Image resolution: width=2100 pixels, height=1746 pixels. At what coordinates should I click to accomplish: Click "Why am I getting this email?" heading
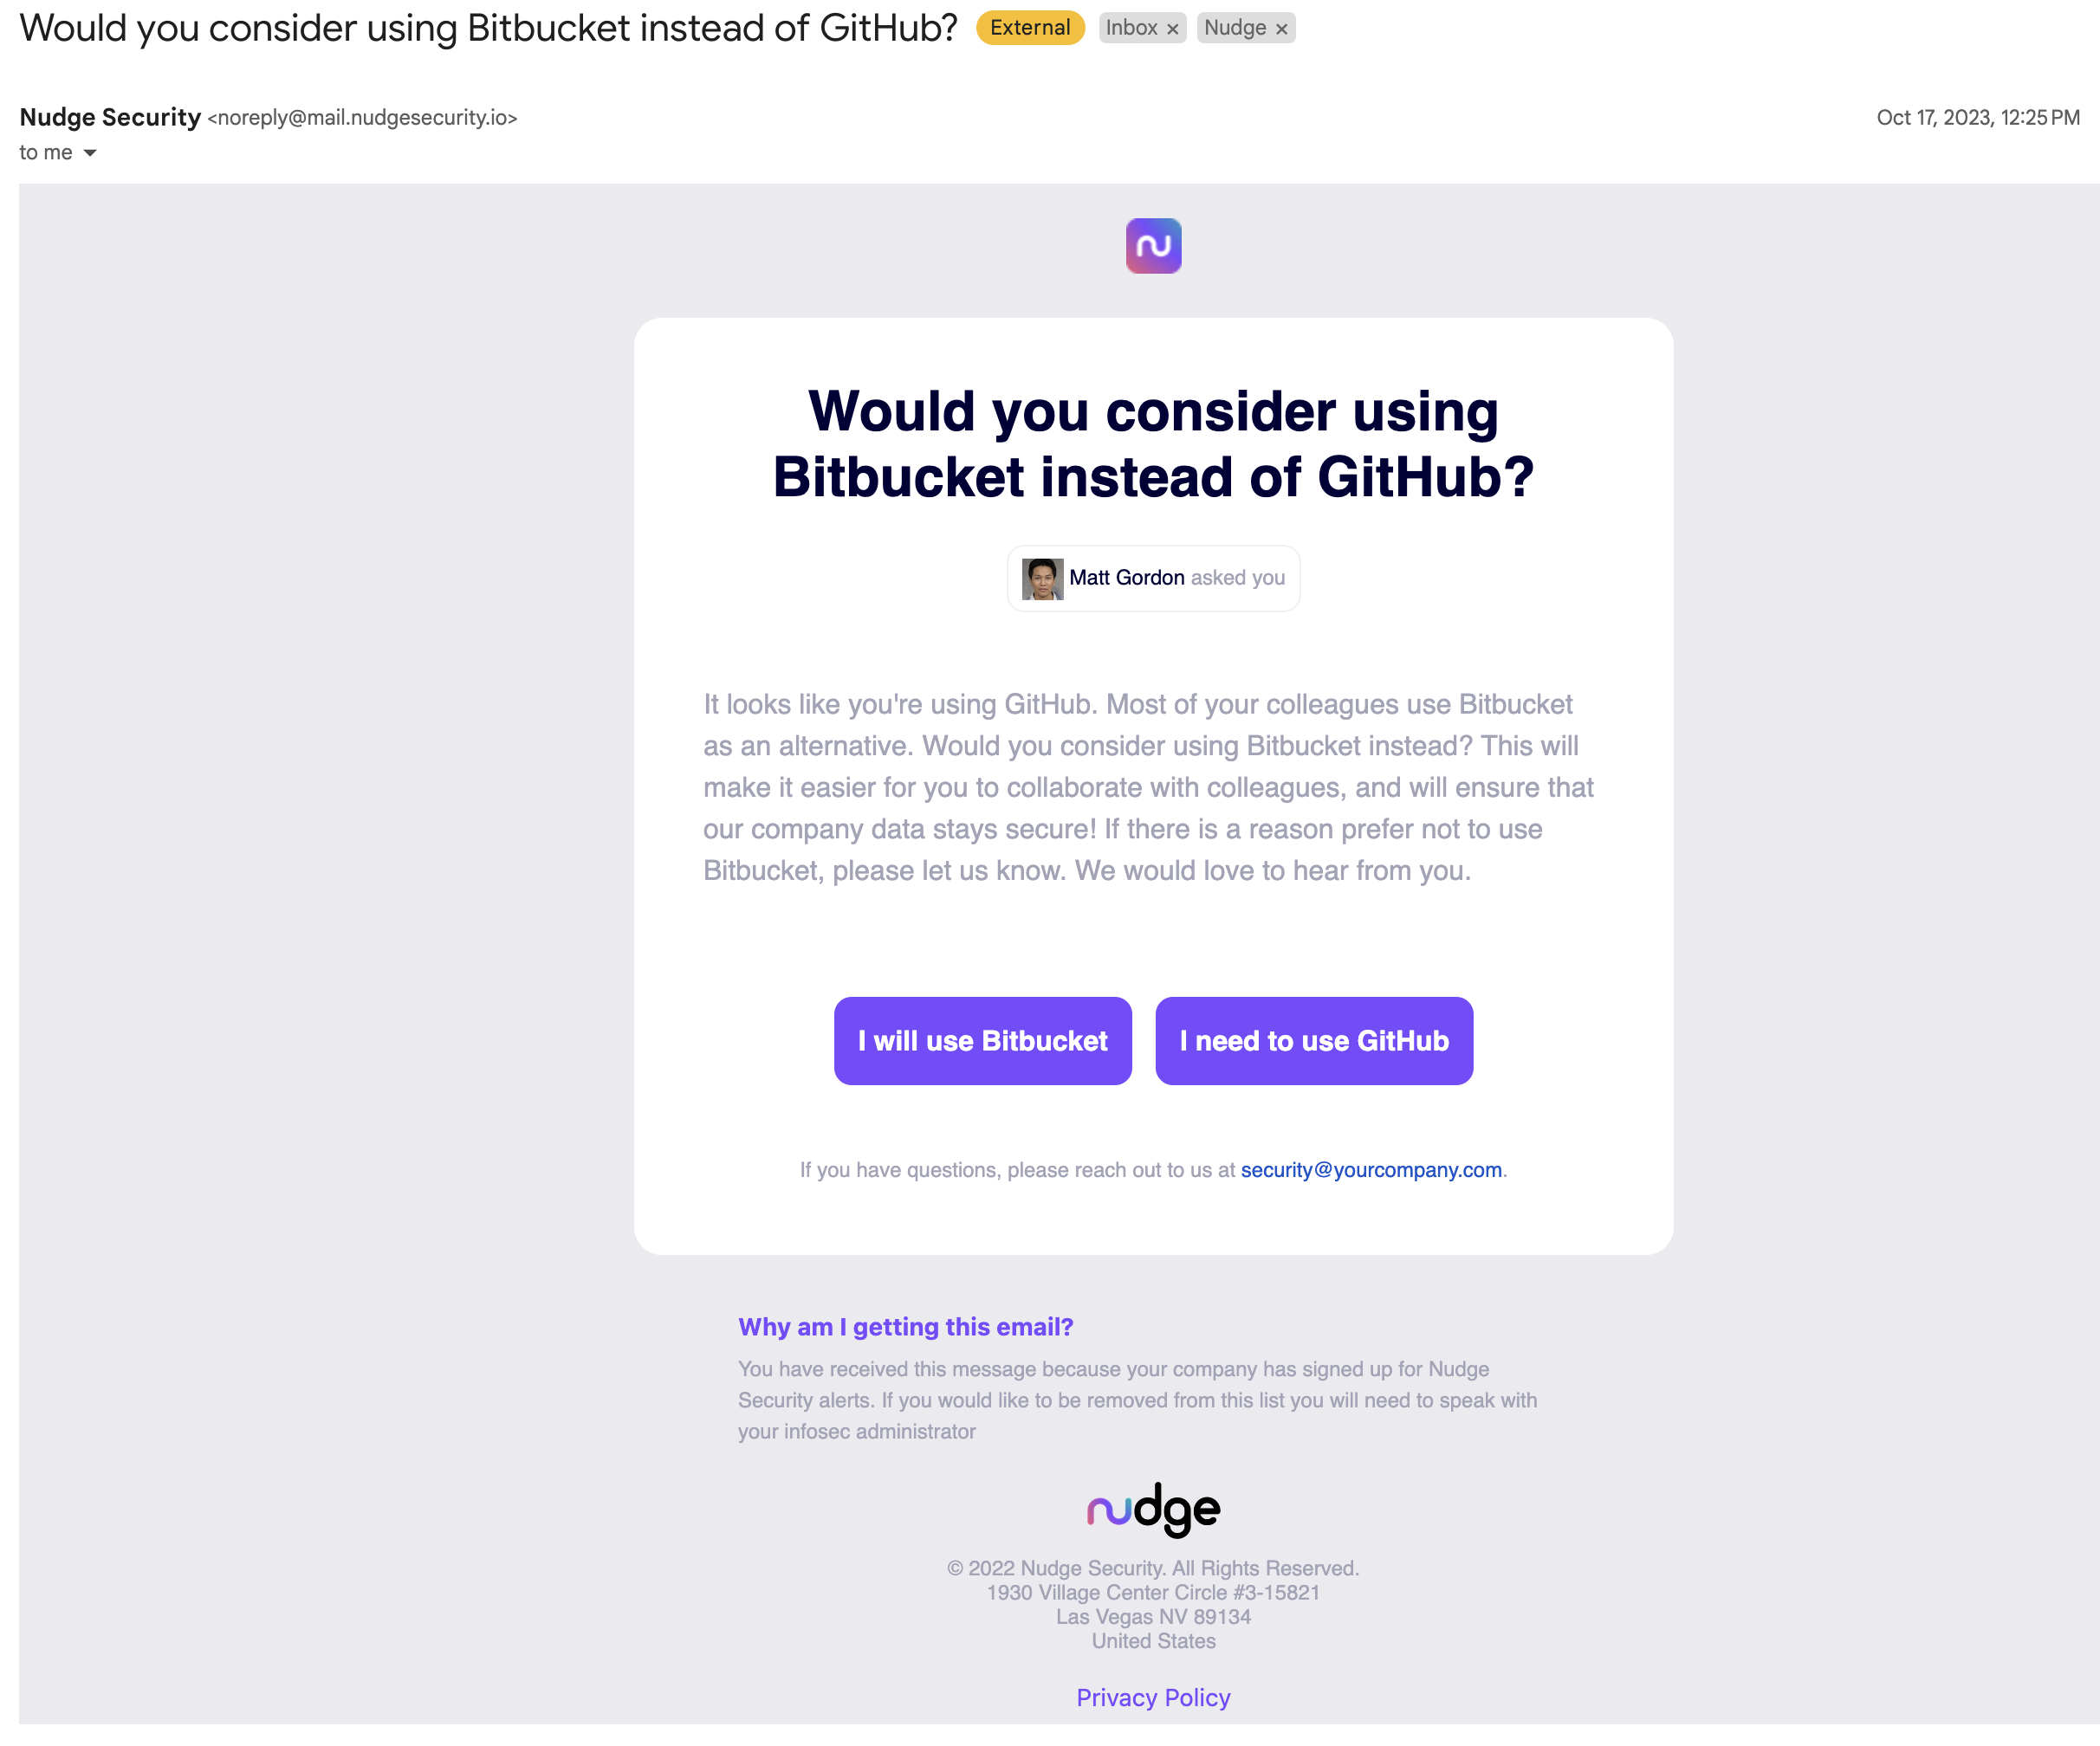tap(905, 1326)
